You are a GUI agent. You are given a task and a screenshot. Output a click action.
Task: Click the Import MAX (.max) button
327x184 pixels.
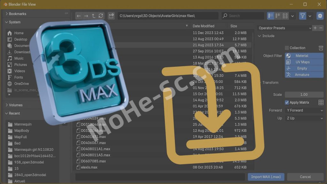[x=266, y=177]
